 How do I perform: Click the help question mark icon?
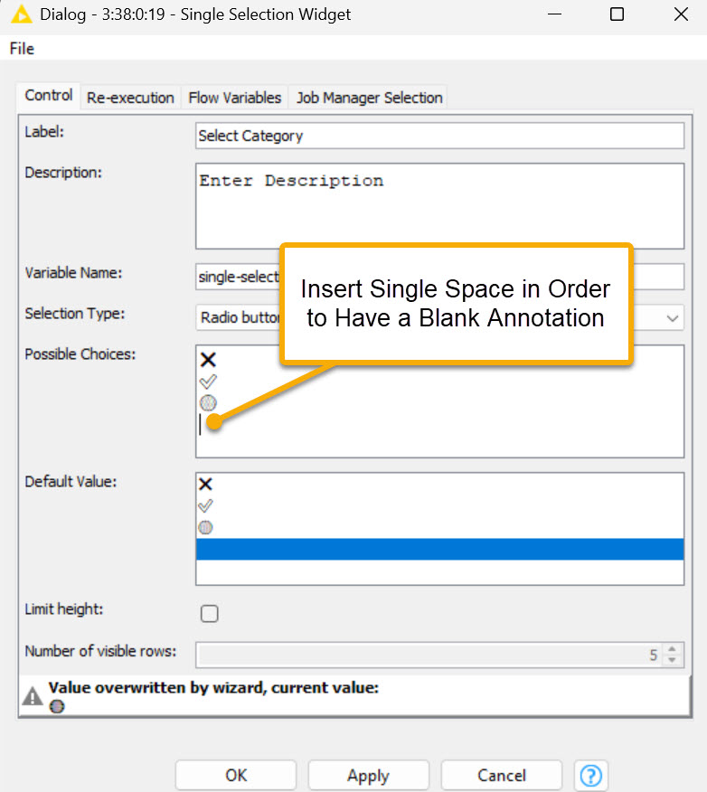(x=591, y=776)
